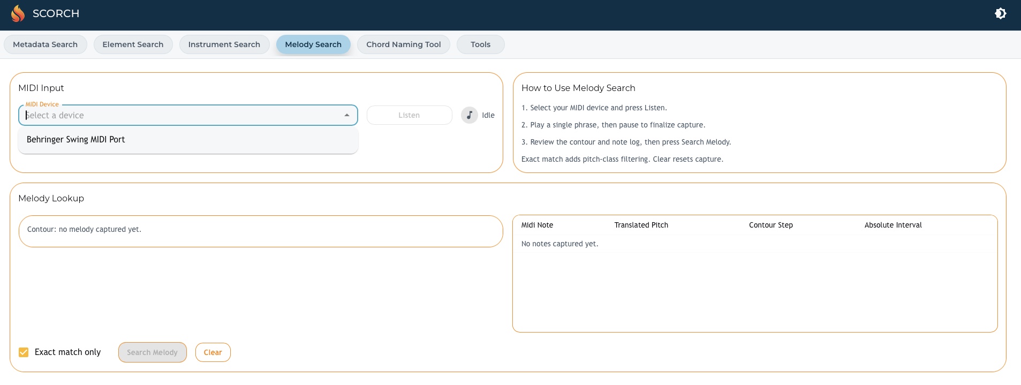Go to the Instrument Search tab
The width and height of the screenshot is (1021, 385).
click(x=224, y=44)
